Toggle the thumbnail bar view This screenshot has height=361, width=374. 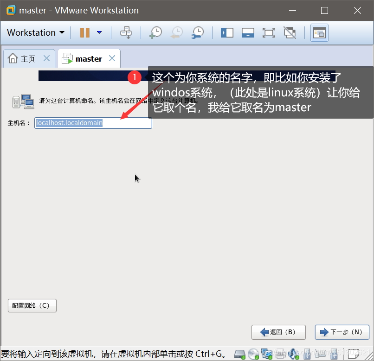248,32
